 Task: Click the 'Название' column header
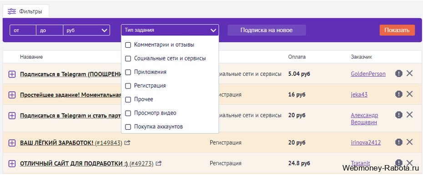[31, 57]
